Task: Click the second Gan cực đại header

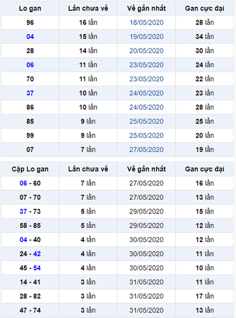Action: coord(205,169)
